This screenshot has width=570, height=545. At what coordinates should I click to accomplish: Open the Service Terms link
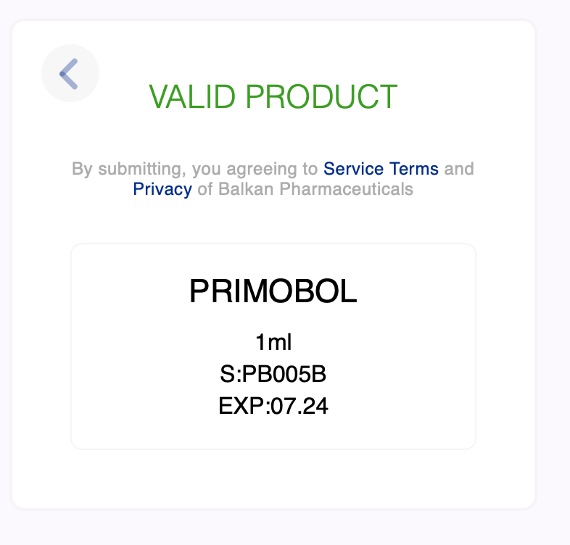click(x=381, y=169)
